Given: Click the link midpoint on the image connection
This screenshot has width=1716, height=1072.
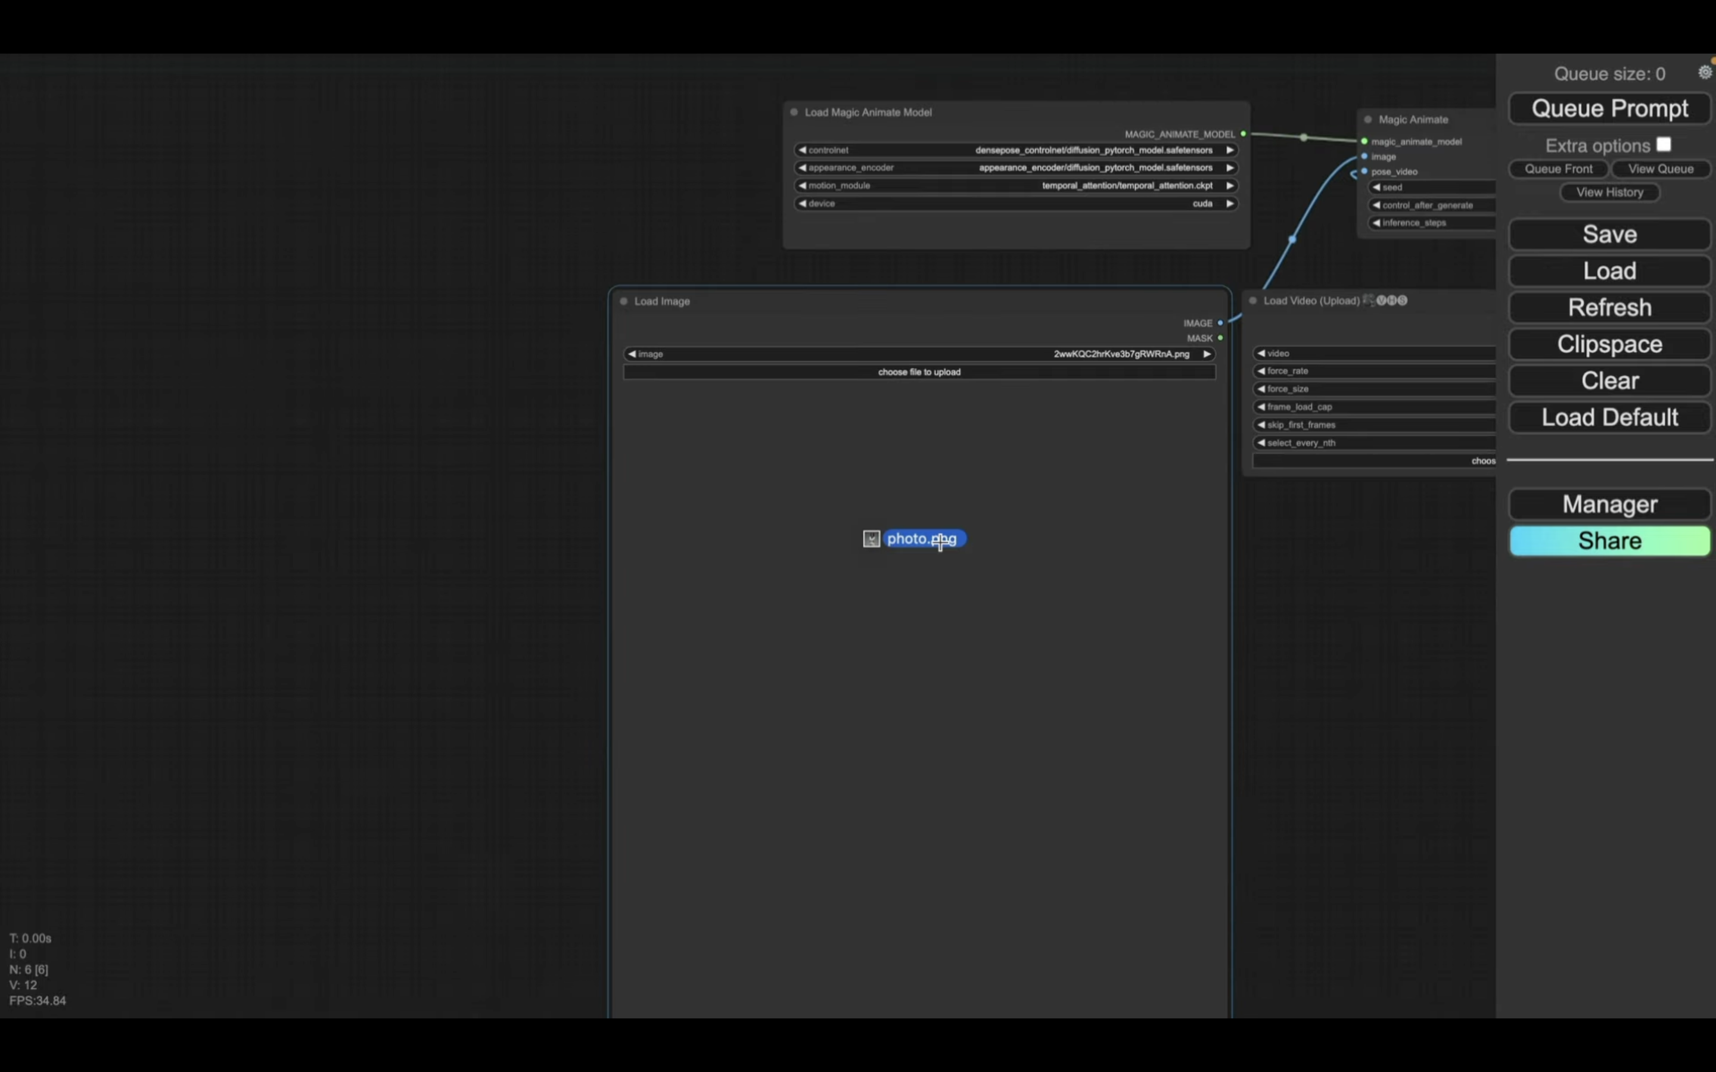Looking at the screenshot, I should coord(1292,239).
